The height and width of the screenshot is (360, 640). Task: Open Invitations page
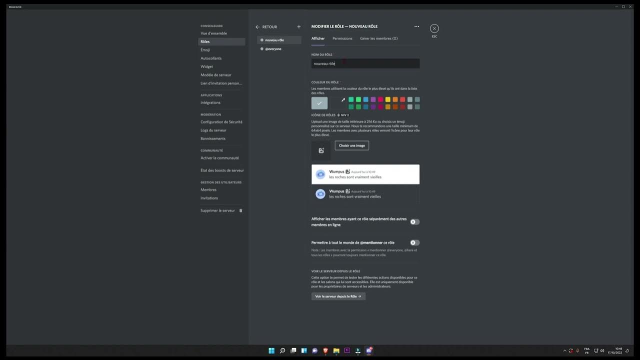221,198
